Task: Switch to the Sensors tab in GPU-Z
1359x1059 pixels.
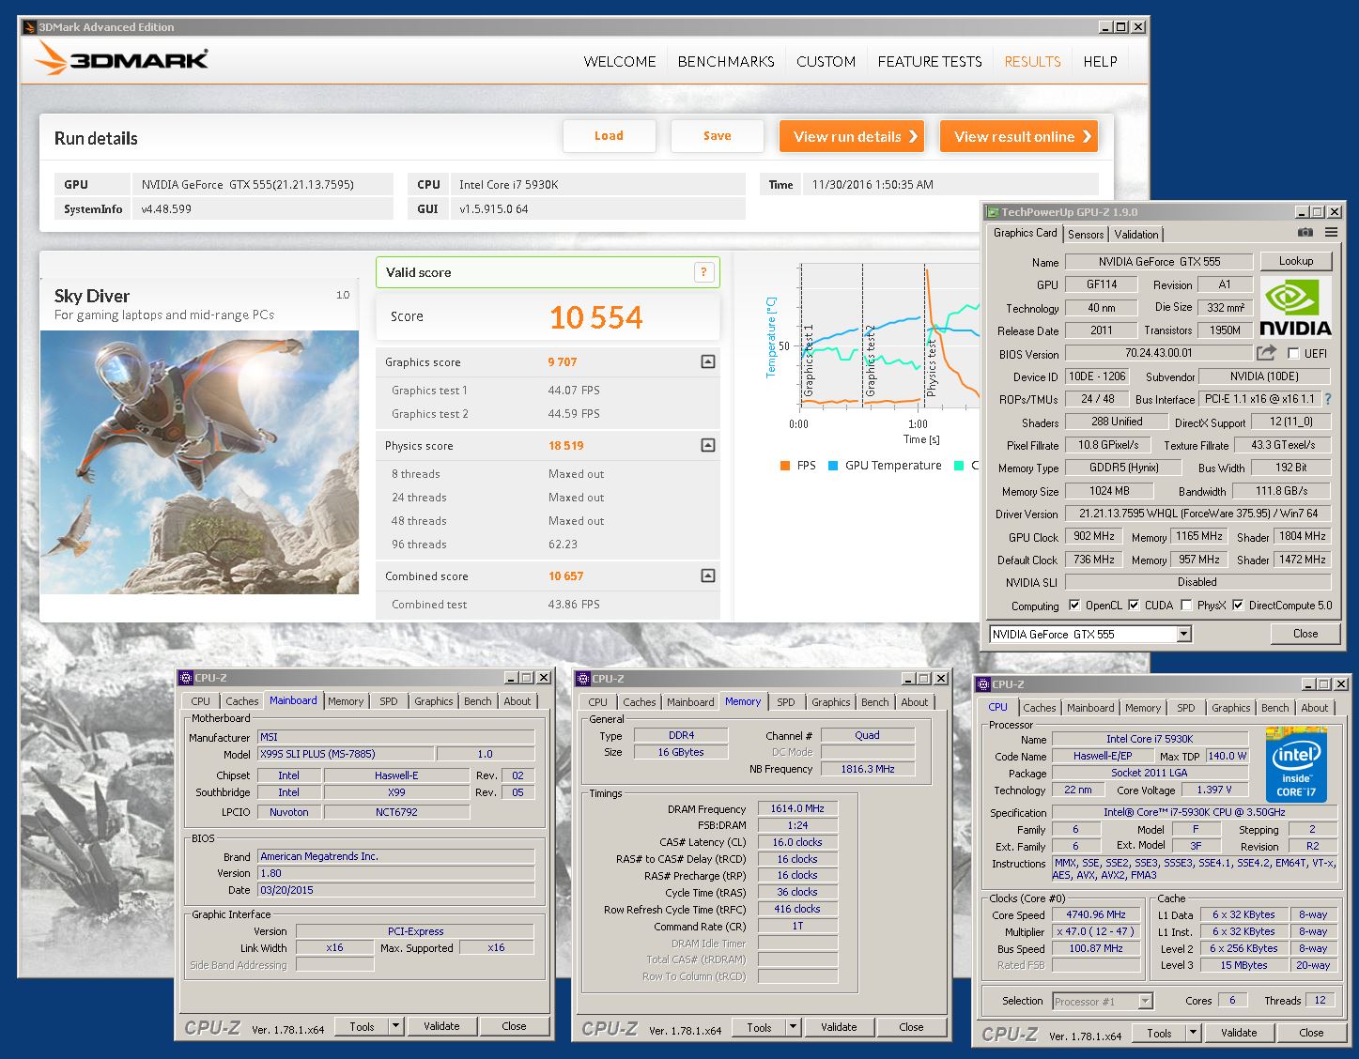Action: pyautogui.click(x=1086, y=235)
